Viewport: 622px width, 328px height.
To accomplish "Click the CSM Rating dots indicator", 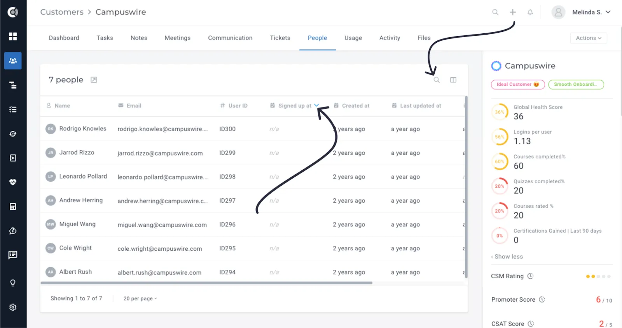I will [598, 276].
